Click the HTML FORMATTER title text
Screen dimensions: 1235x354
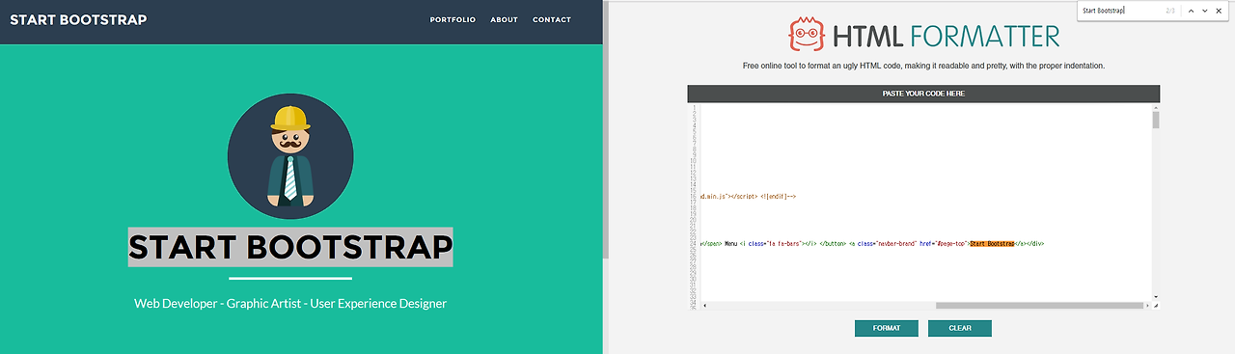946,37
